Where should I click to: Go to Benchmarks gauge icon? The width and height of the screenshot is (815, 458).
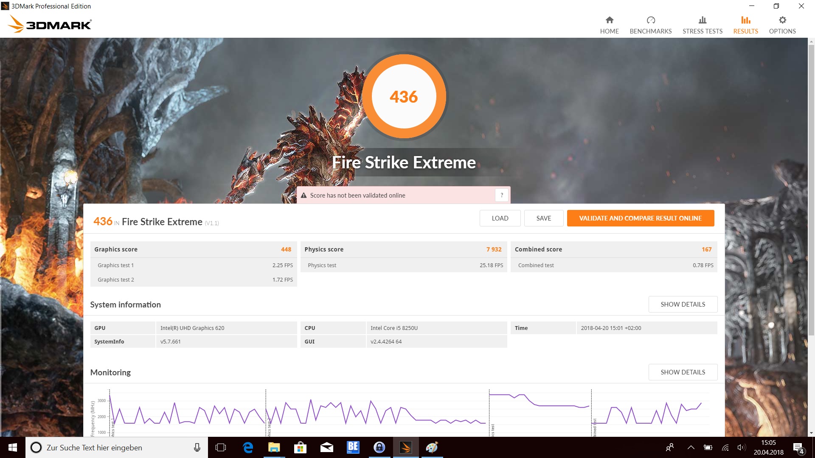pyautogui.click(x=650, y=20)
